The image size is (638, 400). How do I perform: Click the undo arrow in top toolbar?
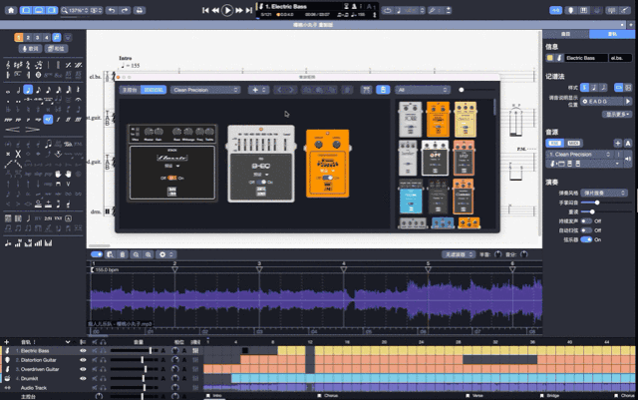point(112,9)
